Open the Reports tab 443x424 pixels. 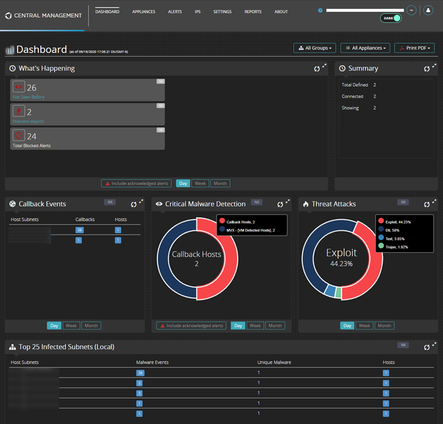[x=253, y=12]
